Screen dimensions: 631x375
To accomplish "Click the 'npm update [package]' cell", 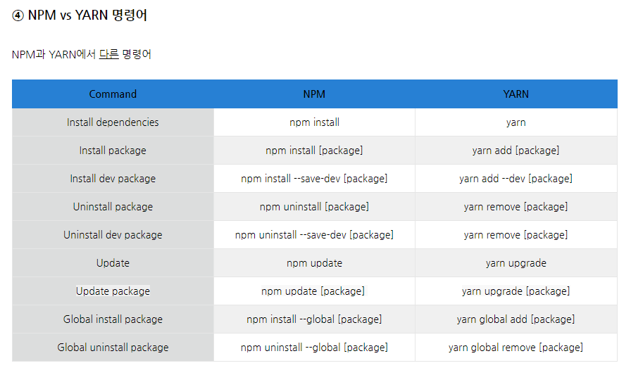I will pos(314,291).
